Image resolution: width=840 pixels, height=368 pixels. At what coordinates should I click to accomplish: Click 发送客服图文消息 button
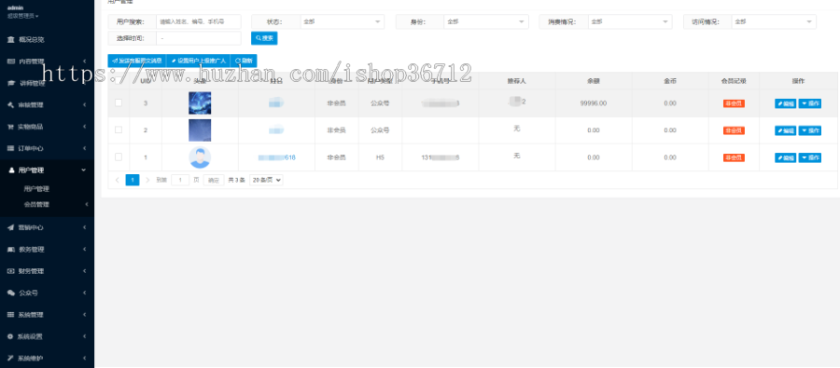[x=137, y=61]
